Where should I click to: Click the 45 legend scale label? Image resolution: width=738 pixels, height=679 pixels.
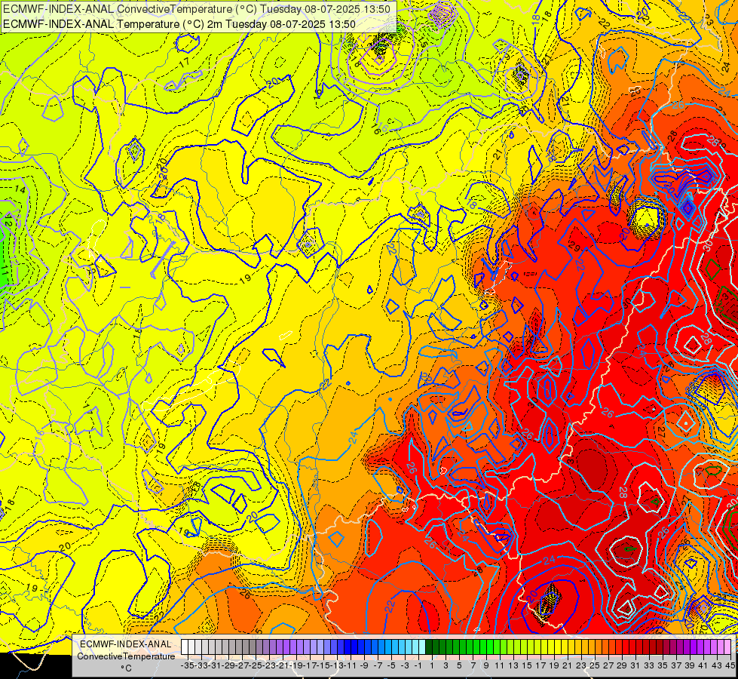pos(730,665)
